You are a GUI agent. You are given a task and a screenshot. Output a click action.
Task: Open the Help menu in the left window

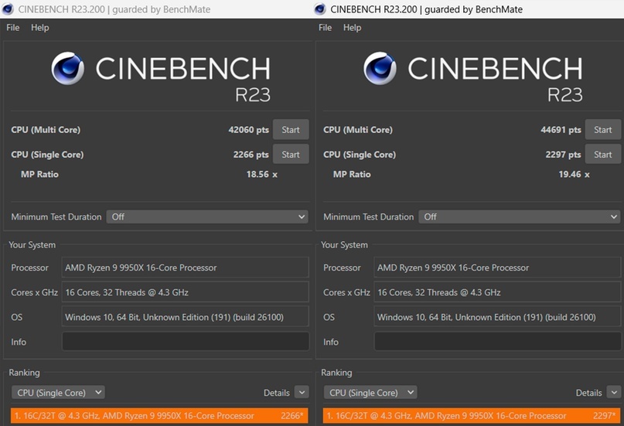click(x=39, y=28)
